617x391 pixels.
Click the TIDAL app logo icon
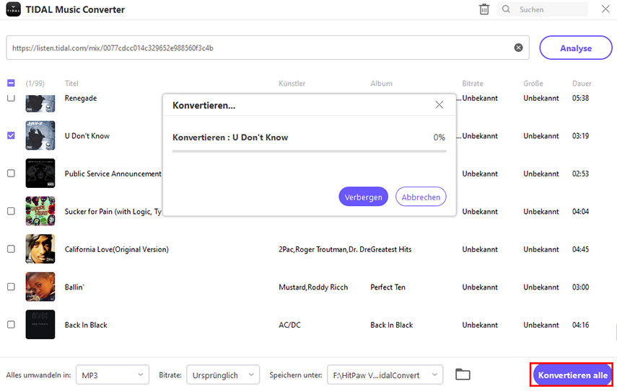13,9
